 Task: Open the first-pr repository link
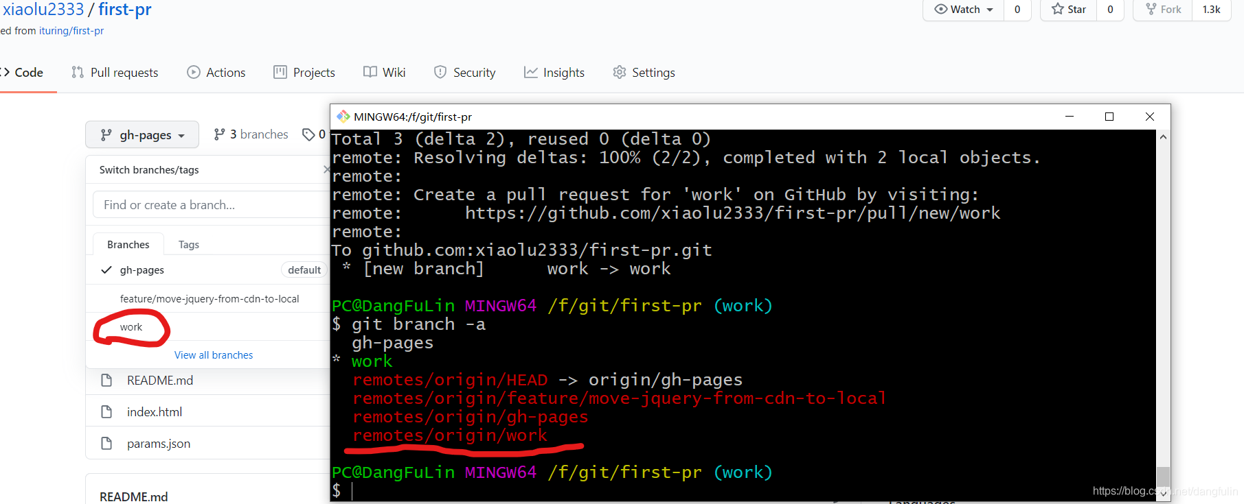pos(125,10)
